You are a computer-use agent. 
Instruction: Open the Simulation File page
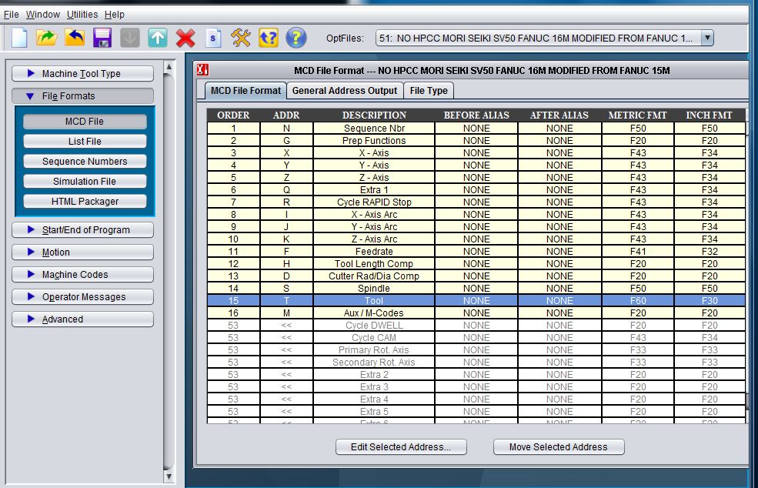(85, 182)
